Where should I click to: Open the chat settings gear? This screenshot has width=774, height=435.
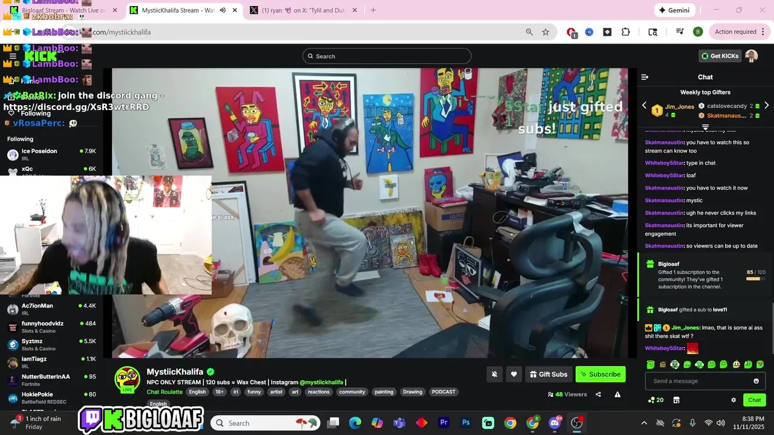[733, 400]
